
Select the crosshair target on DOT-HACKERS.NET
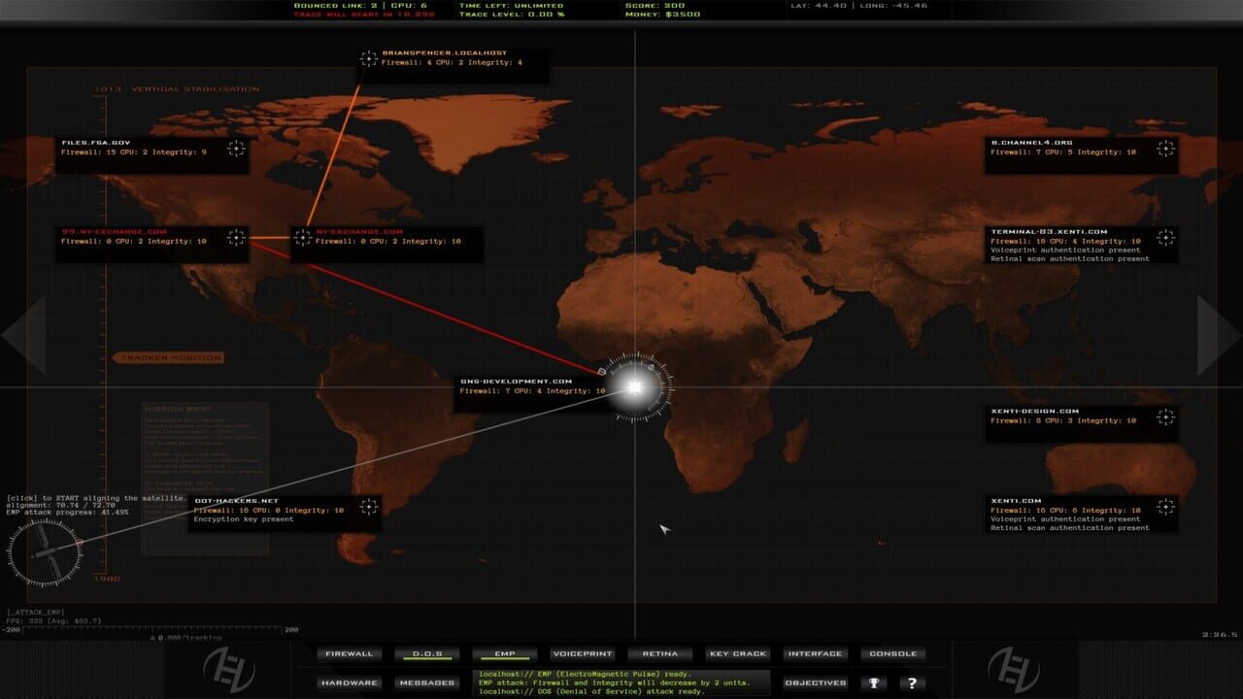coord(369,506)
